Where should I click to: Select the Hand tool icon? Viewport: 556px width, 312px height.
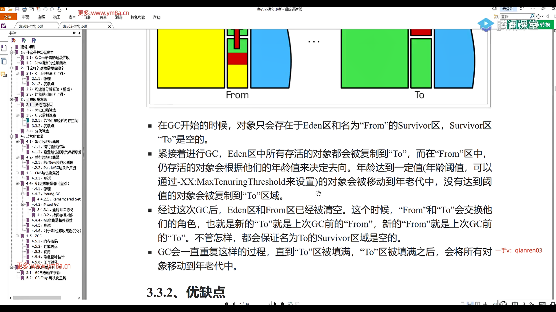coord(60,9)
